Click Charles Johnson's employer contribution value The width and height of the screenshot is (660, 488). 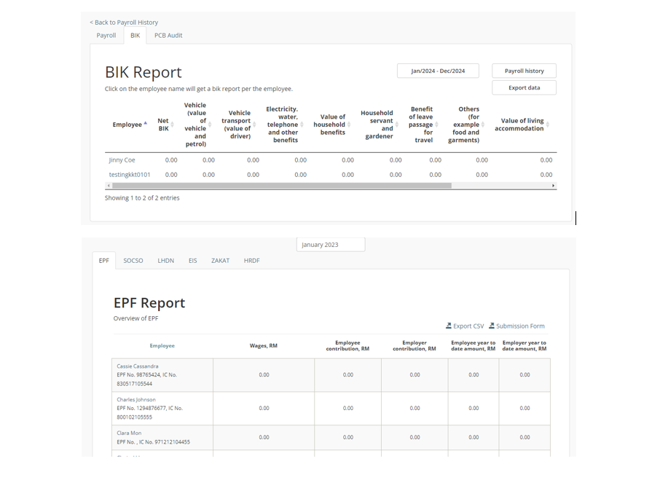click(x=415, y=408)
